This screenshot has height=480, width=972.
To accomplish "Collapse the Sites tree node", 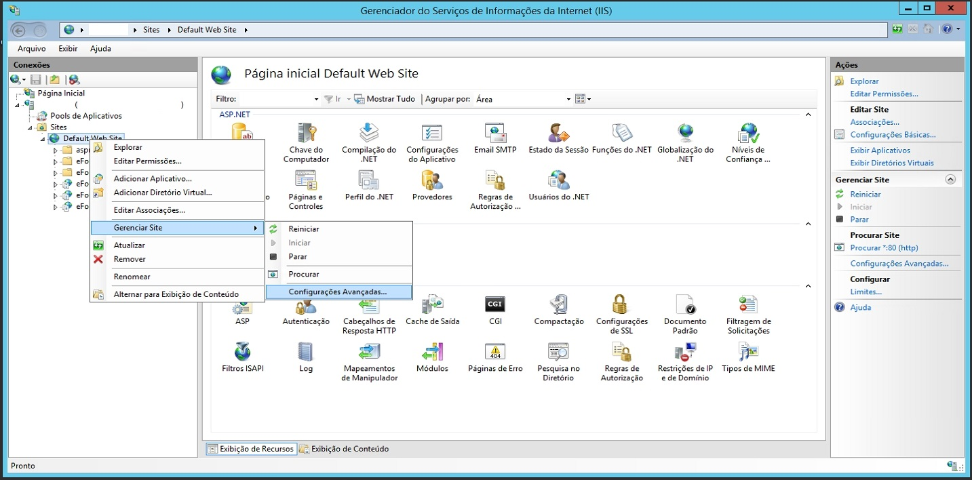I will pos(31,127).
